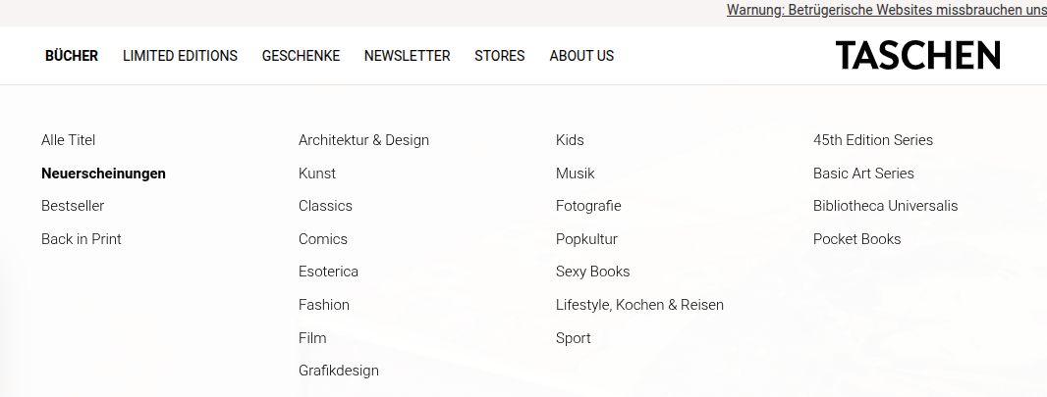The image size is (1047, 397).
Task: Click About Us in the top navigation
Action: point(581,56)
